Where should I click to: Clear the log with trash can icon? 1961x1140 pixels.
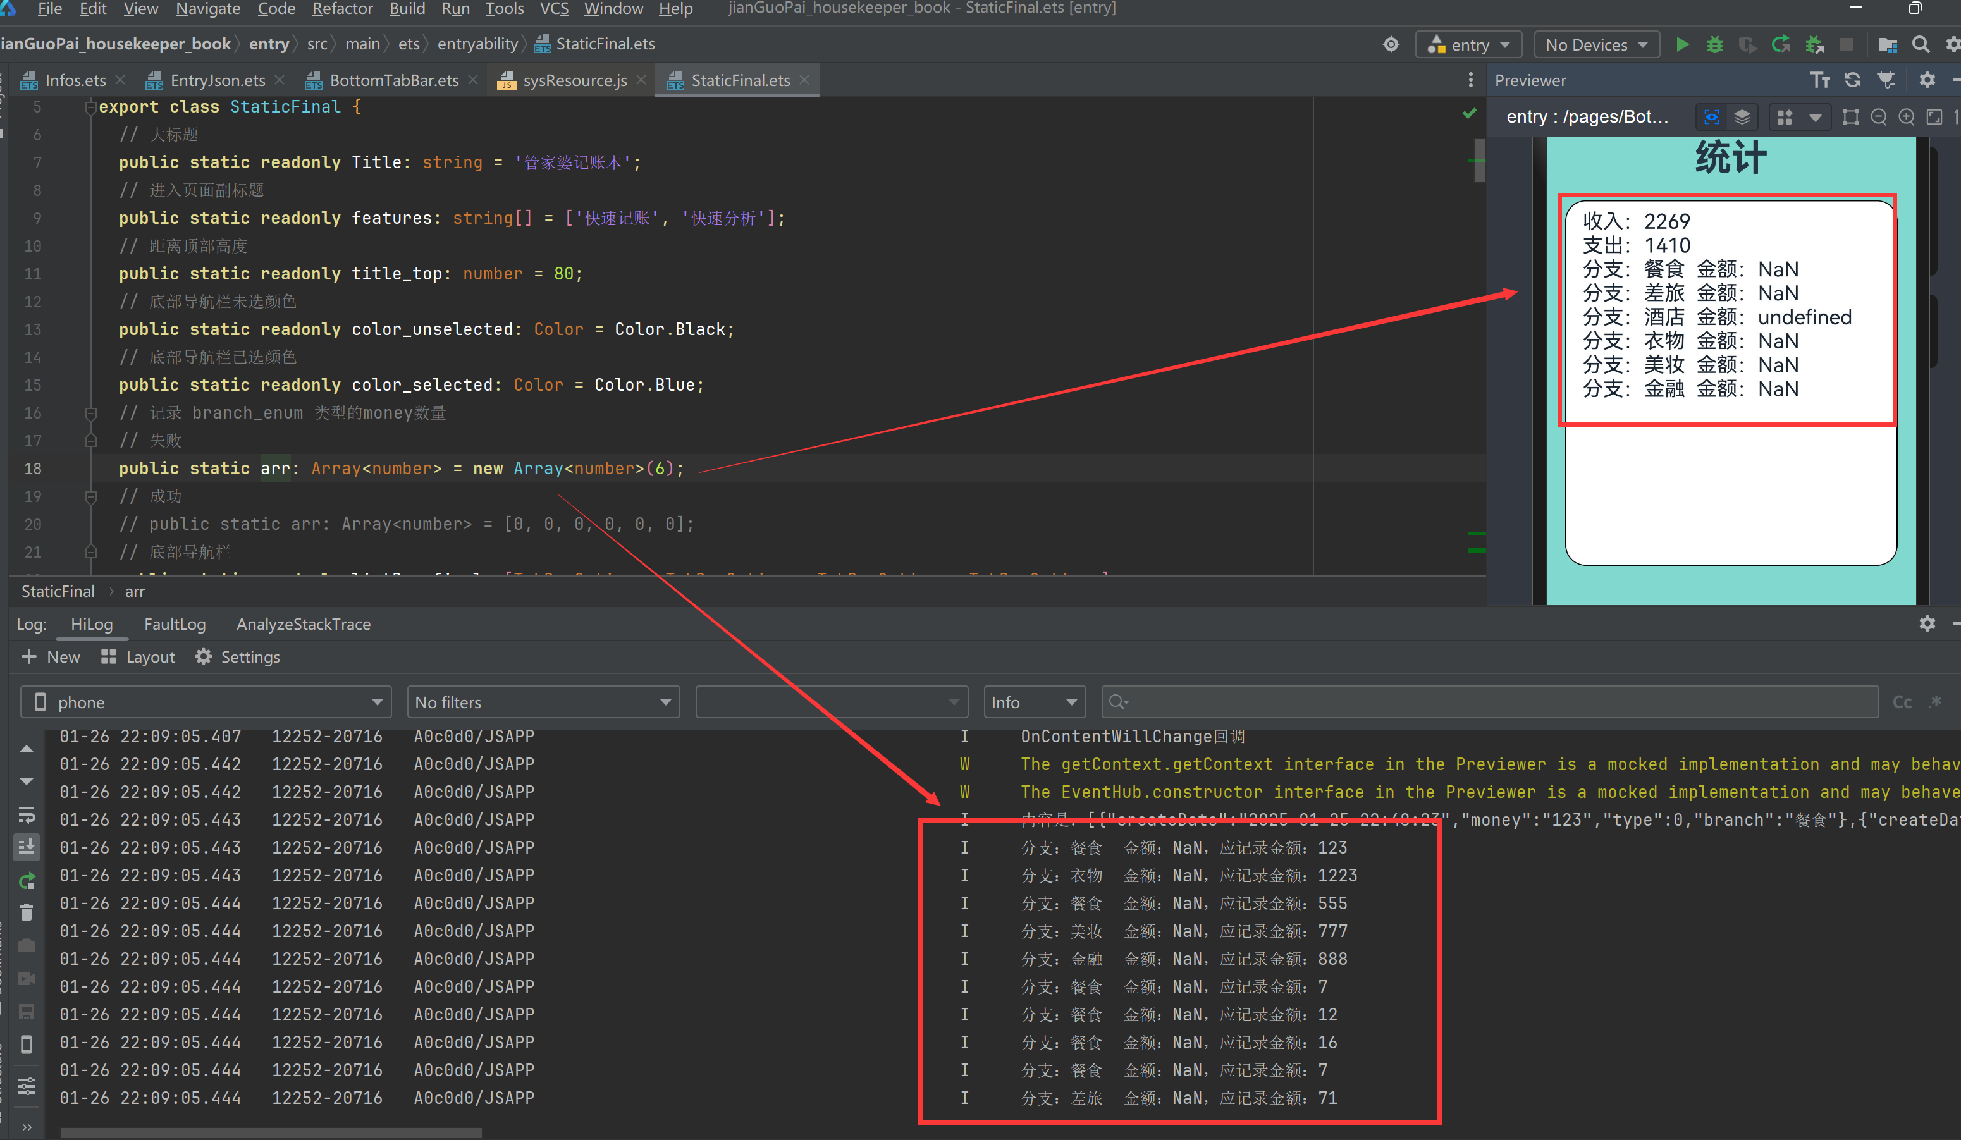click(x=27, y=913)
